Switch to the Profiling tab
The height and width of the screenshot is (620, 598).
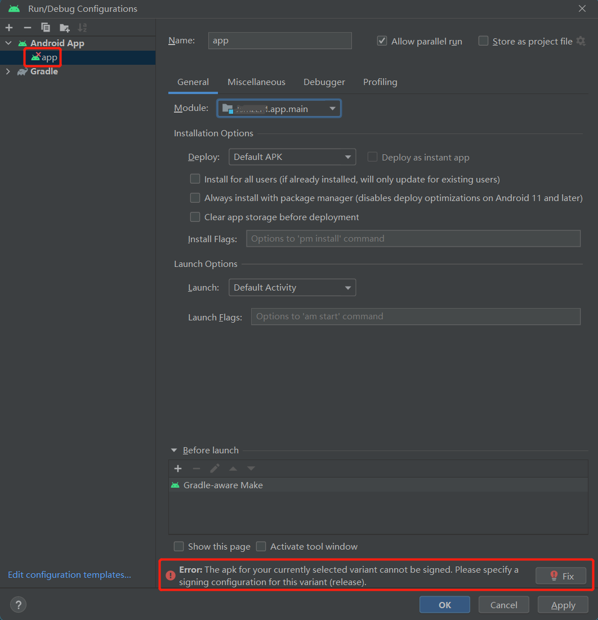380,82
